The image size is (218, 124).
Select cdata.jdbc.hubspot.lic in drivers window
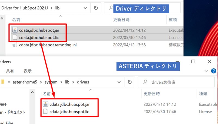69,112
